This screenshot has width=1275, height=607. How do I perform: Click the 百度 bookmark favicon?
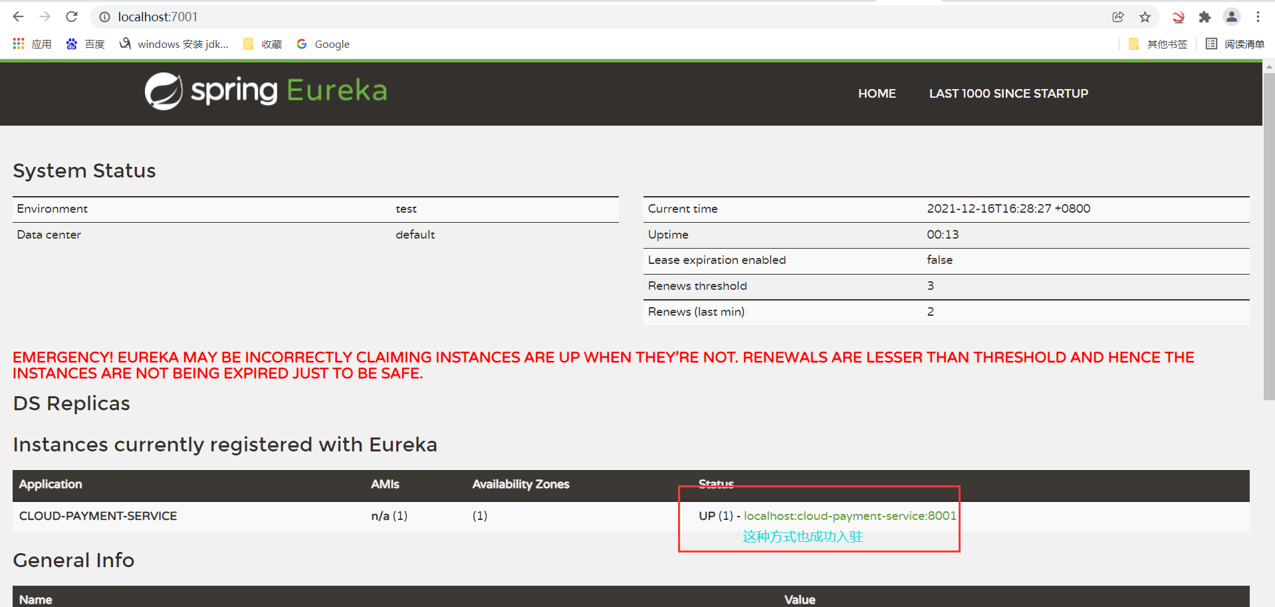pyautogui.click(x=72, y=43)
